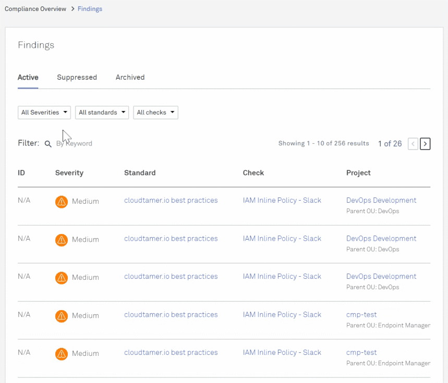448x383 pixels.
Task: Click the Medium severity label in second row
Action: coord(86,240)
